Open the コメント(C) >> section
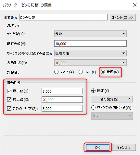This screenshot has height=155, width=140. click(x=123, y=18)
